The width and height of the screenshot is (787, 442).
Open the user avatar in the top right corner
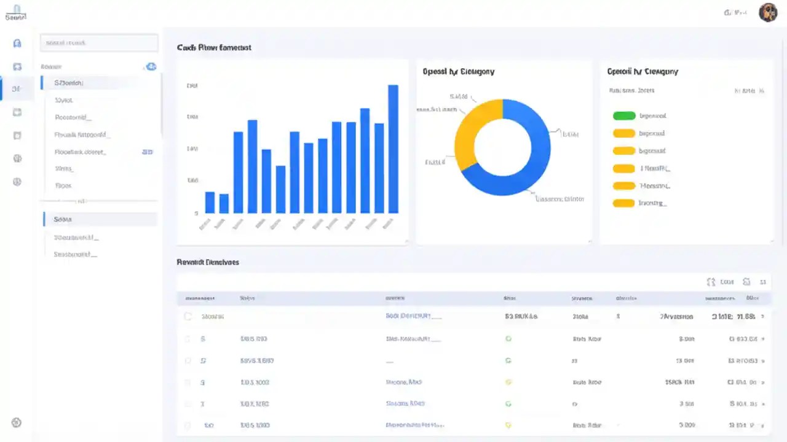pos(768,12)
